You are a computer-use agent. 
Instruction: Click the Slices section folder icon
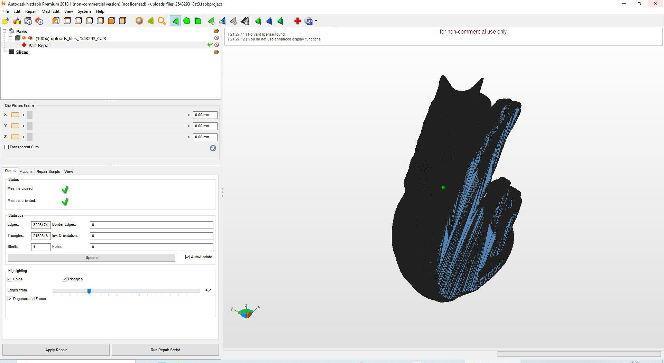tap(216, 52)
